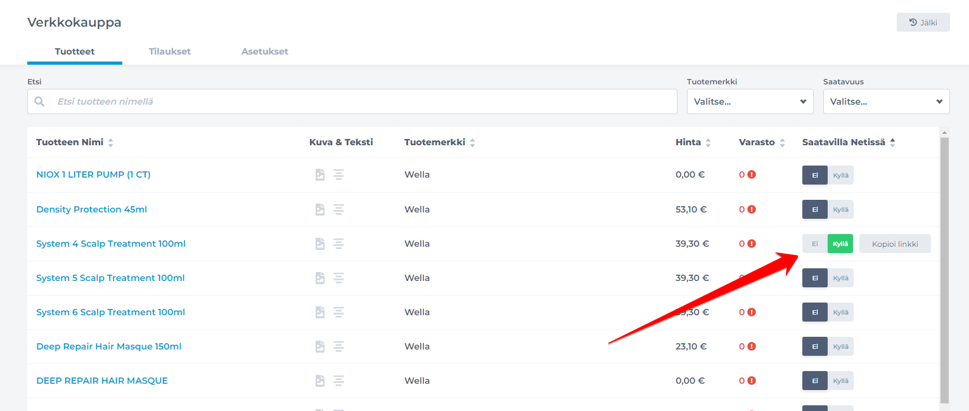Toggle online availability for System 5 Scalp Treatment 100ml
The width and height of the screenshot is (969, 411).
point(828,278)
